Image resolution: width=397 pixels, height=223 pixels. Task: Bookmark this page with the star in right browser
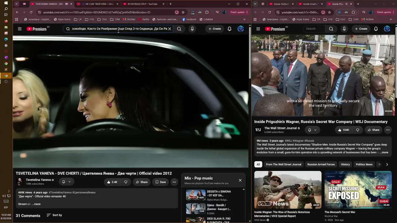(329, 12)
